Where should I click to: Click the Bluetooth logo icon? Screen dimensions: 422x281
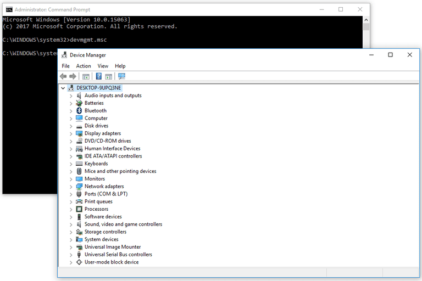coord(79,110)
